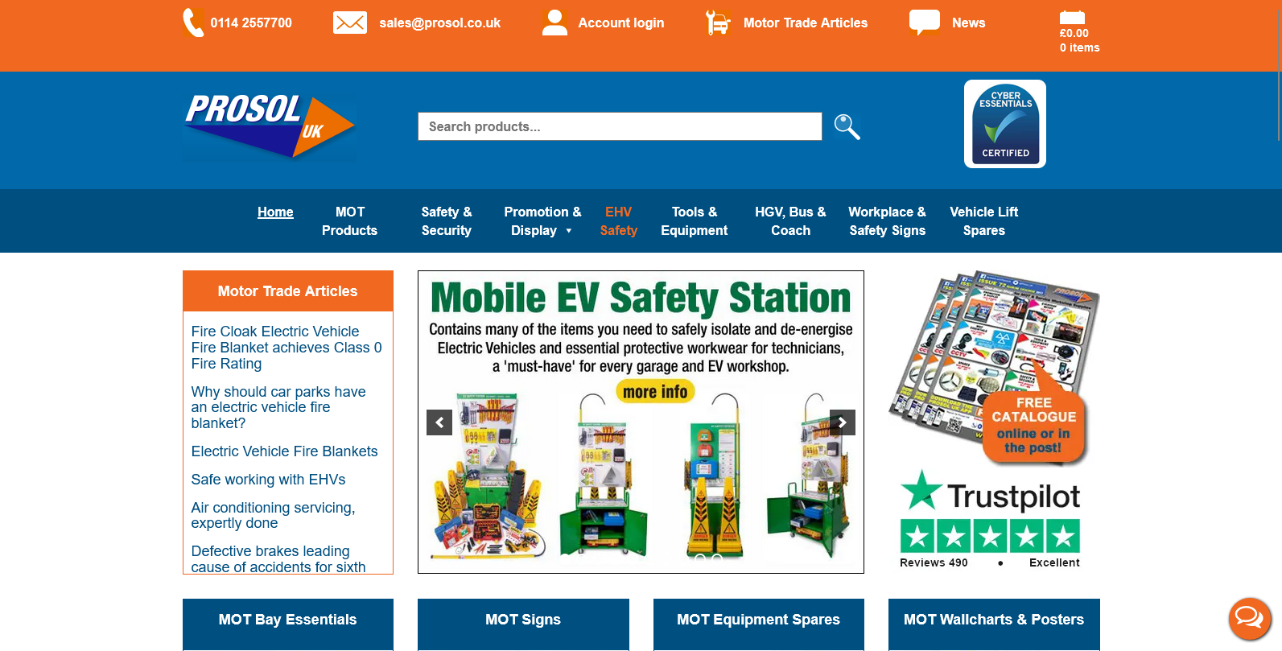This screenshot has height=651, width=1282.
Task: Open the free catalogue thumbnail
Action: pyautogui.click(x=995, y=368)
